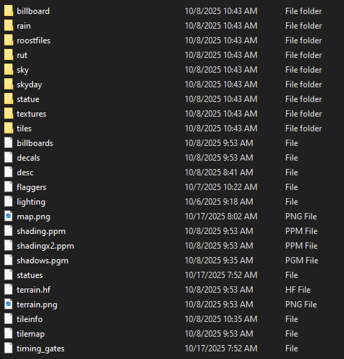This screenshot has width=344, height=359.
Task: Click the terrain.png image file icon
Action: click(8, 305)
